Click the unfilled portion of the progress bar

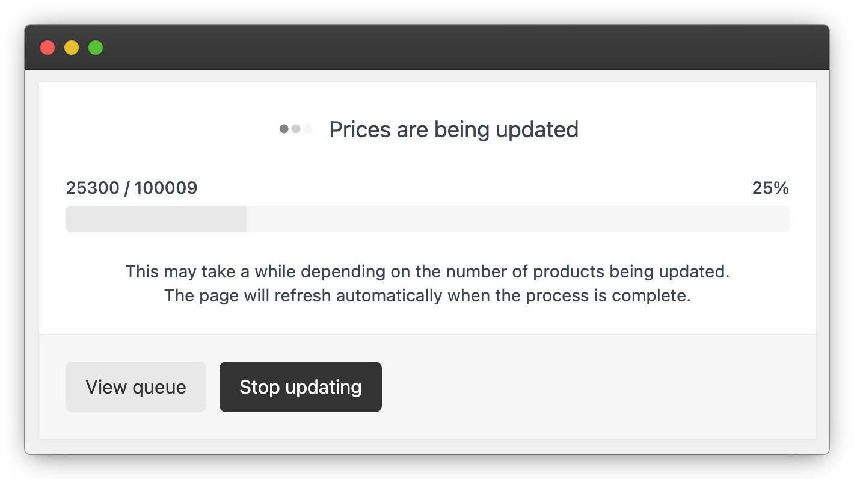point(517,218)
